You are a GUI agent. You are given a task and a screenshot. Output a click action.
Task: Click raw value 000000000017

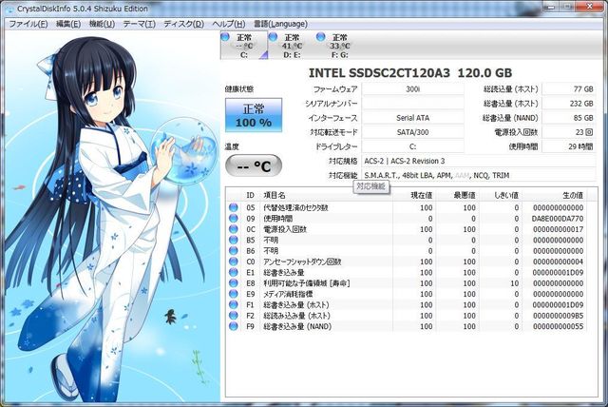558,230
